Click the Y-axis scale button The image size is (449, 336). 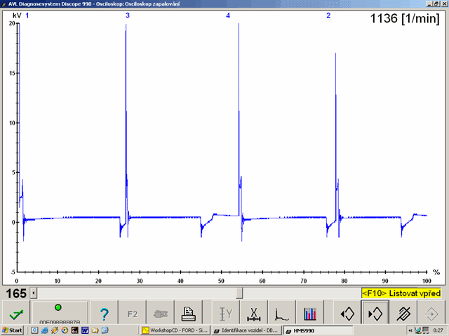pyautogui.click(x=226, y=314)
